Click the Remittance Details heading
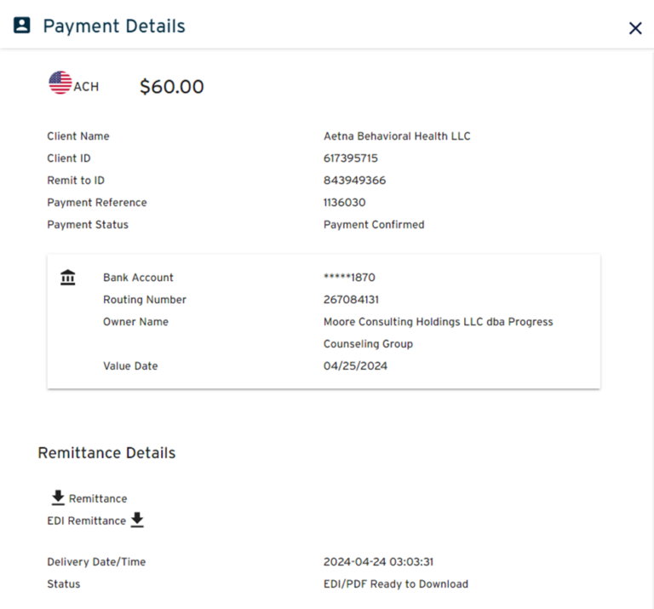Viewport: 654px width, 609px height. click(106, 453)
